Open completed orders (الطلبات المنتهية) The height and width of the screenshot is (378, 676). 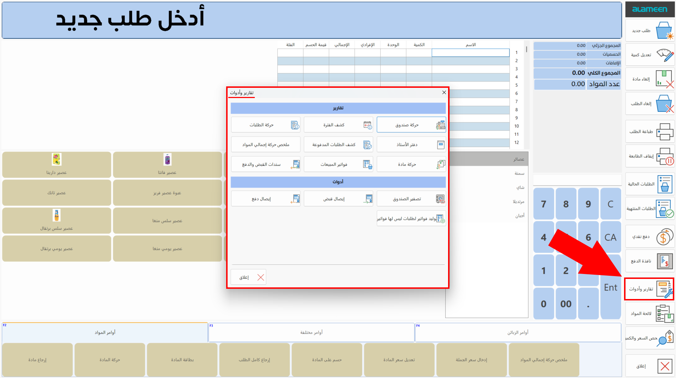coord(649,208)
